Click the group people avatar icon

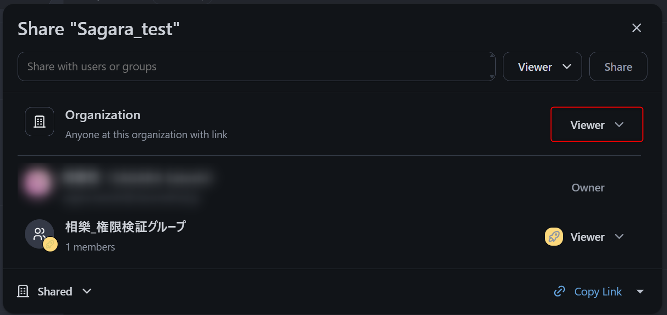point(39,234)
